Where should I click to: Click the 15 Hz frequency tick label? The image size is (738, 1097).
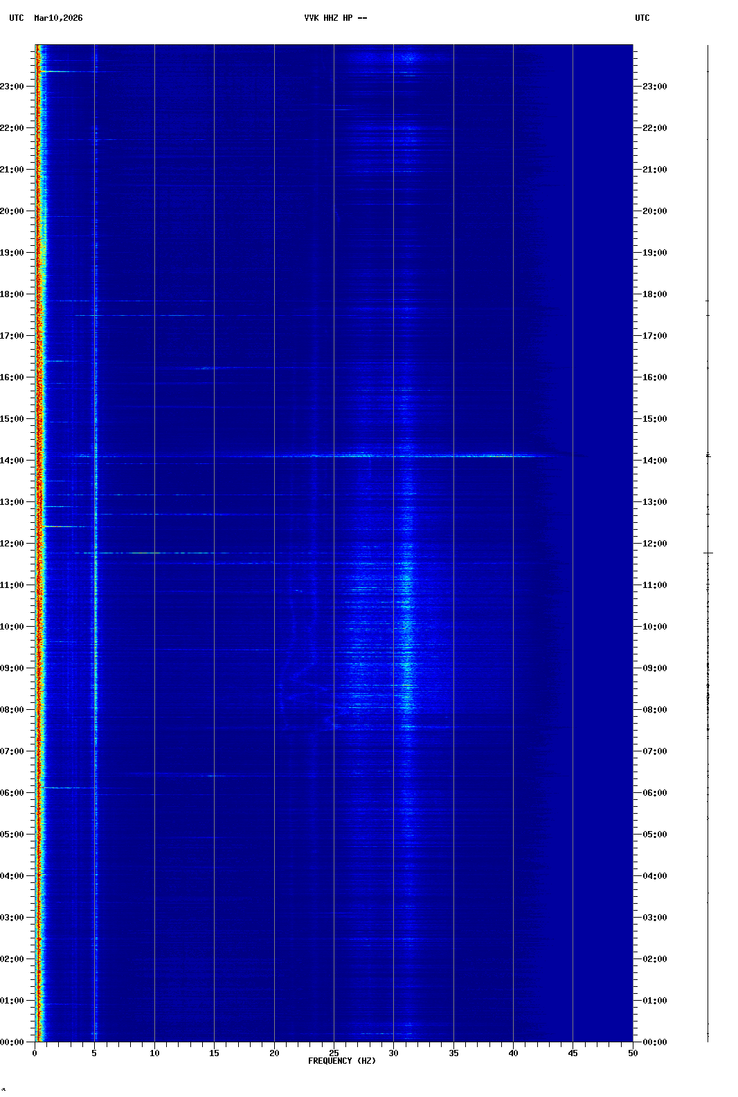tap(214, 1053)
